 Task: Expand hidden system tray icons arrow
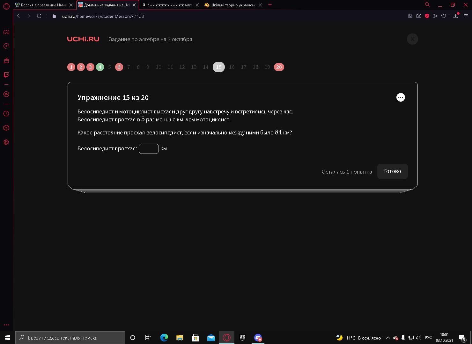pos(388,338)
